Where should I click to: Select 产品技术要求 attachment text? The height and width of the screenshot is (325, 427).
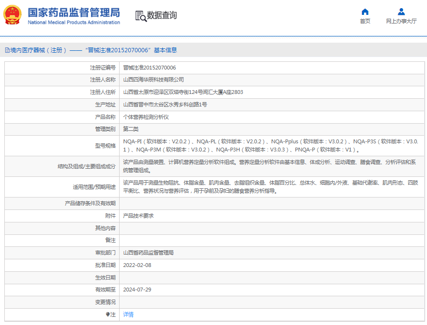click(138, 216)
